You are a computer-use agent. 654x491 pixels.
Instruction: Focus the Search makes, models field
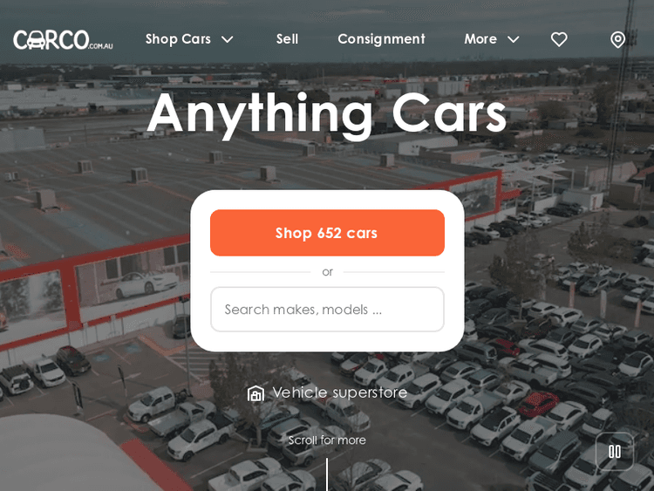click(327, 309)
